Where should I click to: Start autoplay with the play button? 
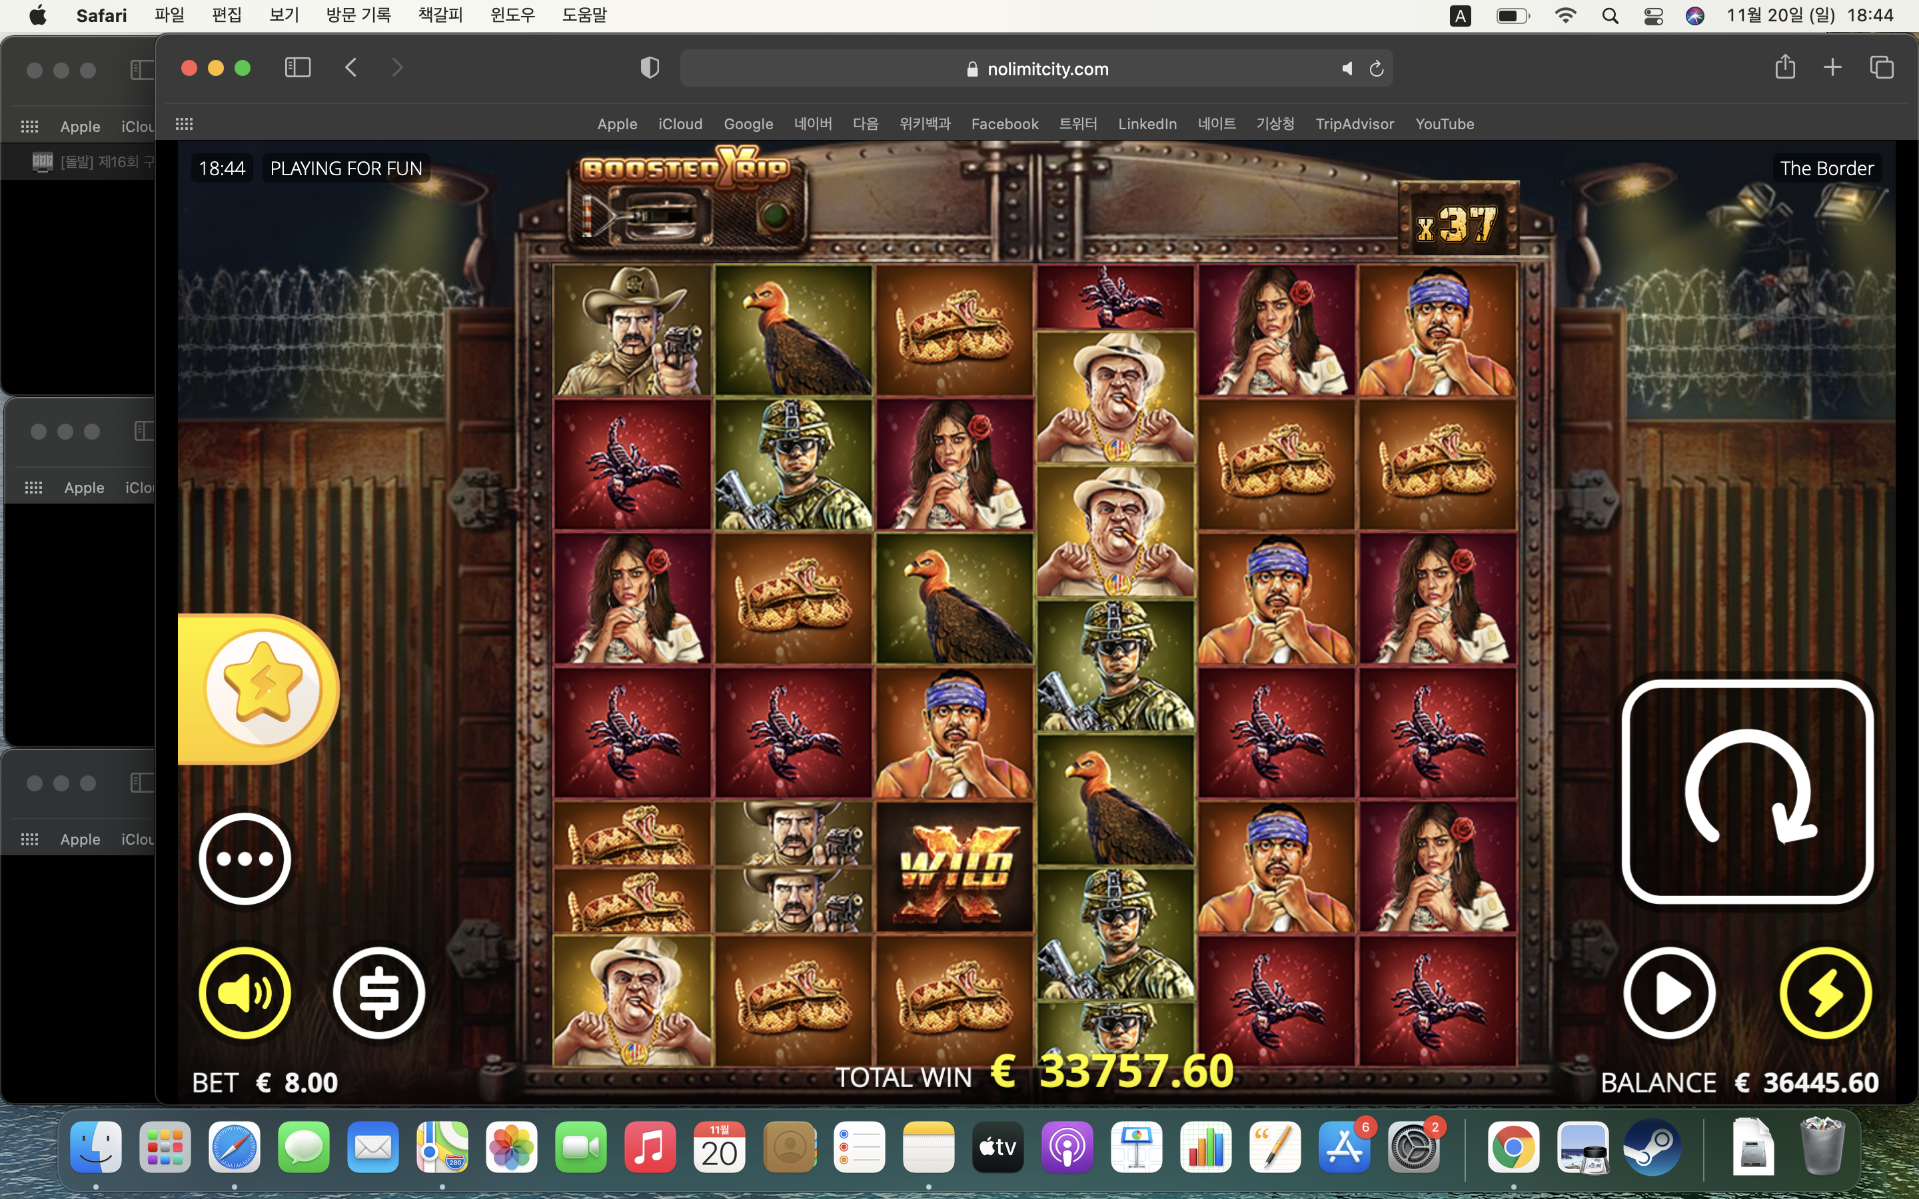[1669, 992]
